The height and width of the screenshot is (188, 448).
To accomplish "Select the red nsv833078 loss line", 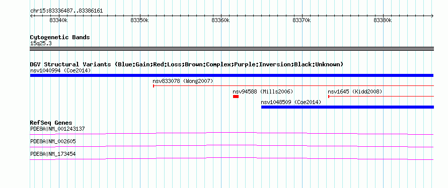I will point(293,85).
